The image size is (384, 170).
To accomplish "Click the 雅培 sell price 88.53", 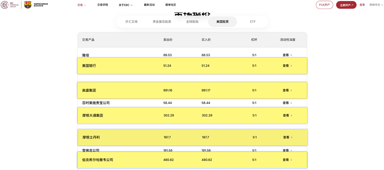I will 167,55.
